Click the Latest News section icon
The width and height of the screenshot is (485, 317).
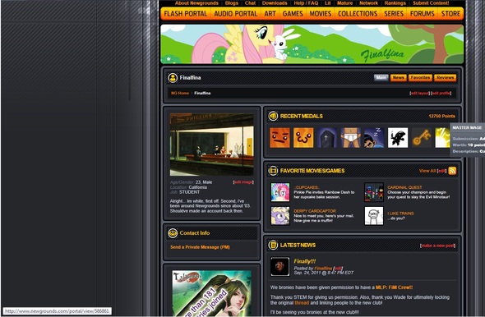tap(273, 245)
